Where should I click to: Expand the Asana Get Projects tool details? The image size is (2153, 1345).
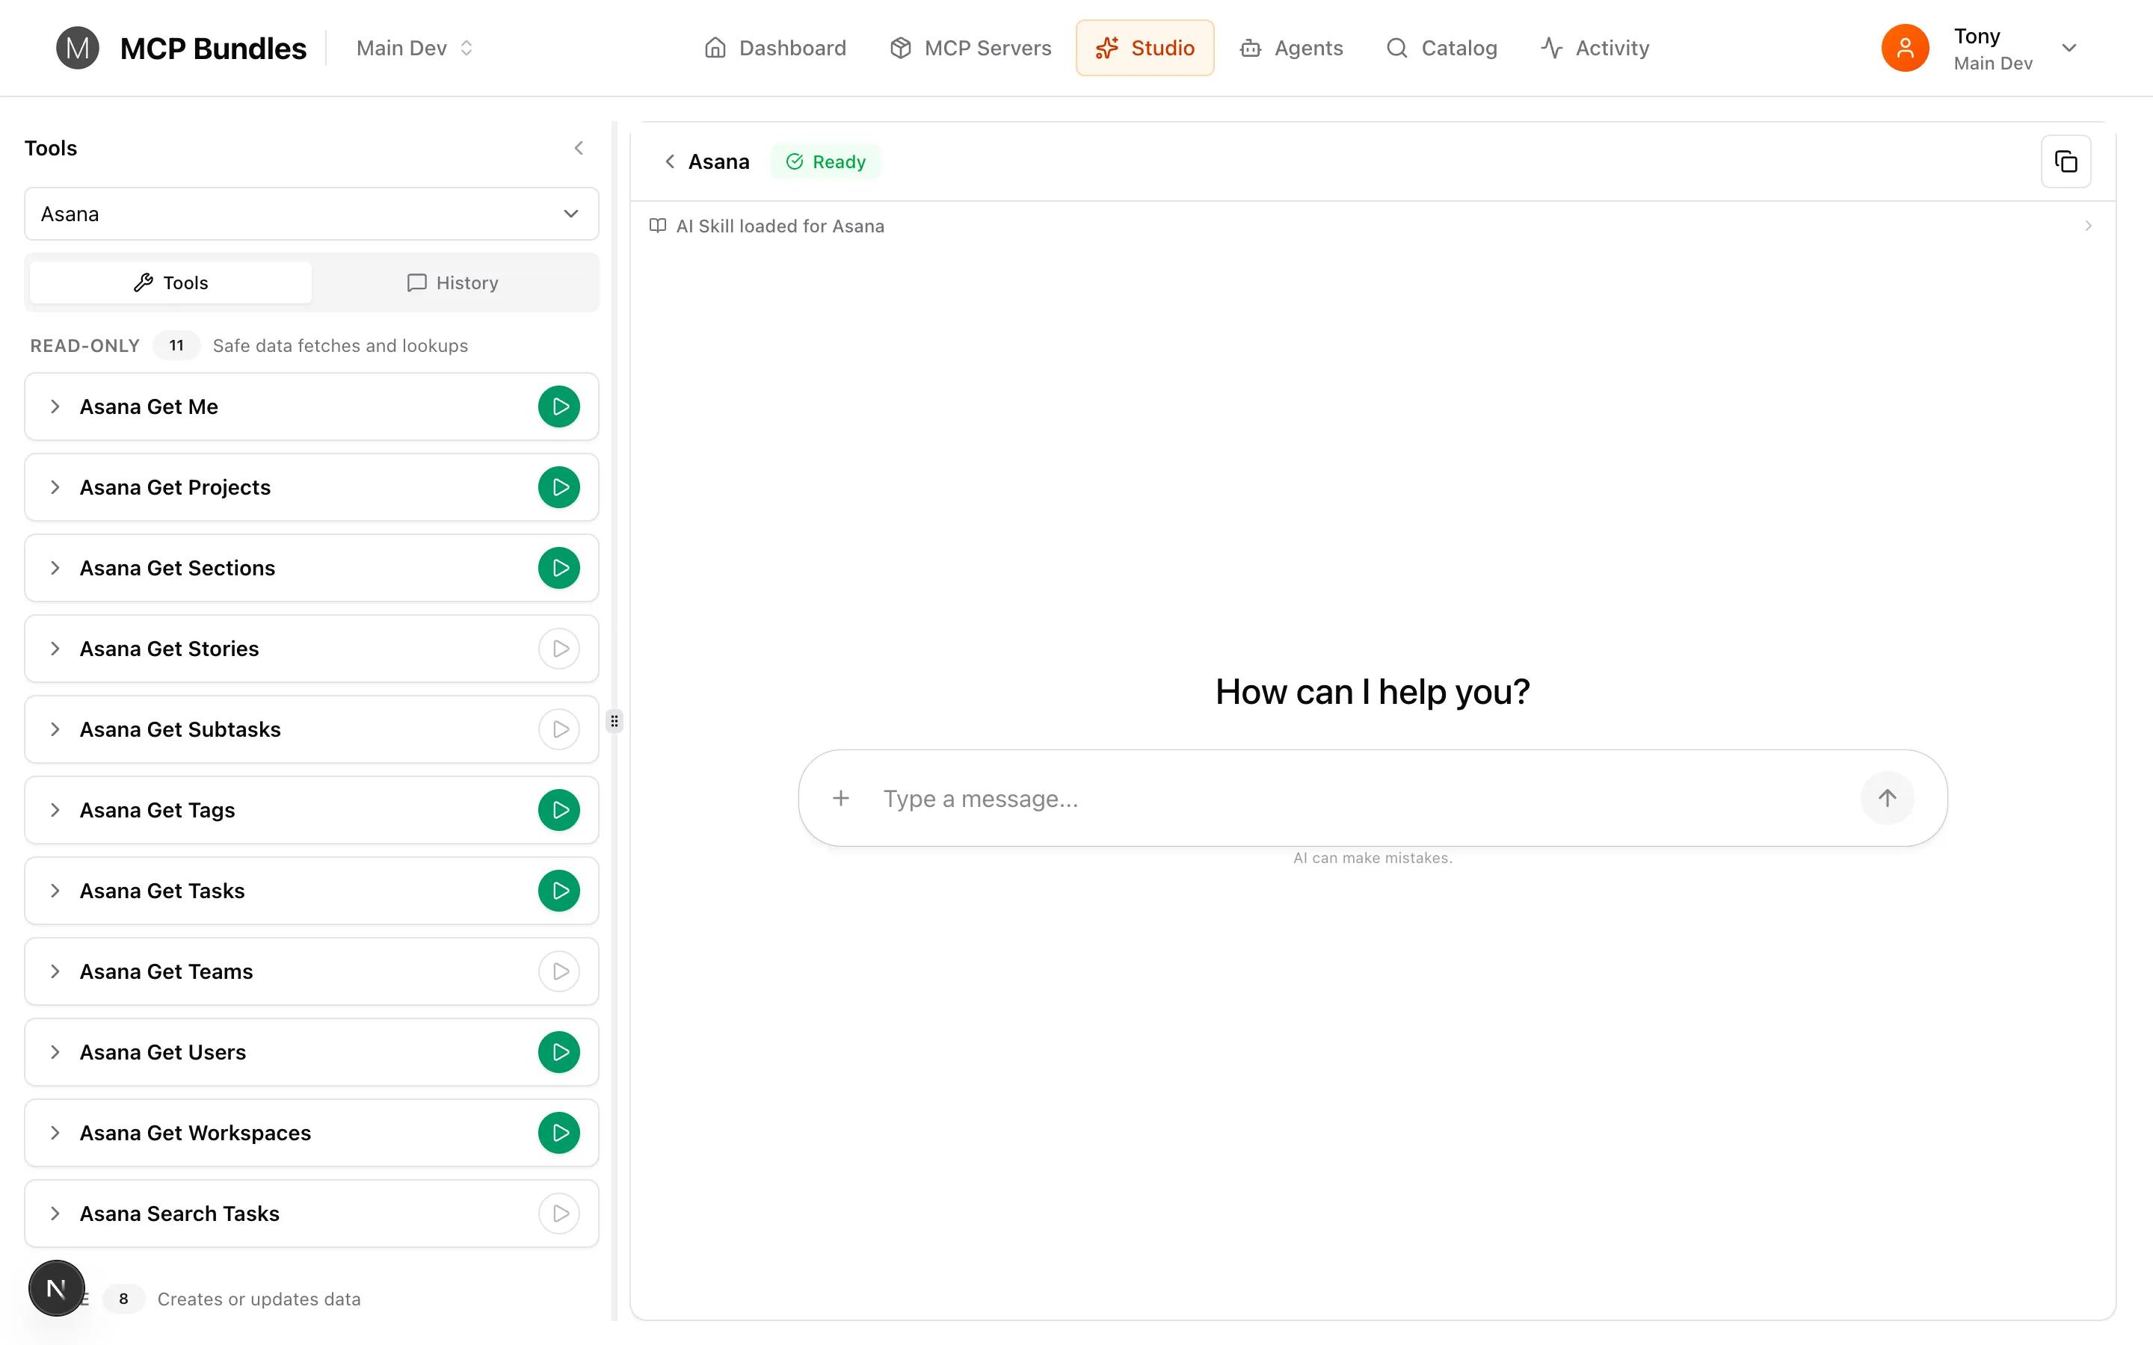pyautogui.click(x=55, y=487)
